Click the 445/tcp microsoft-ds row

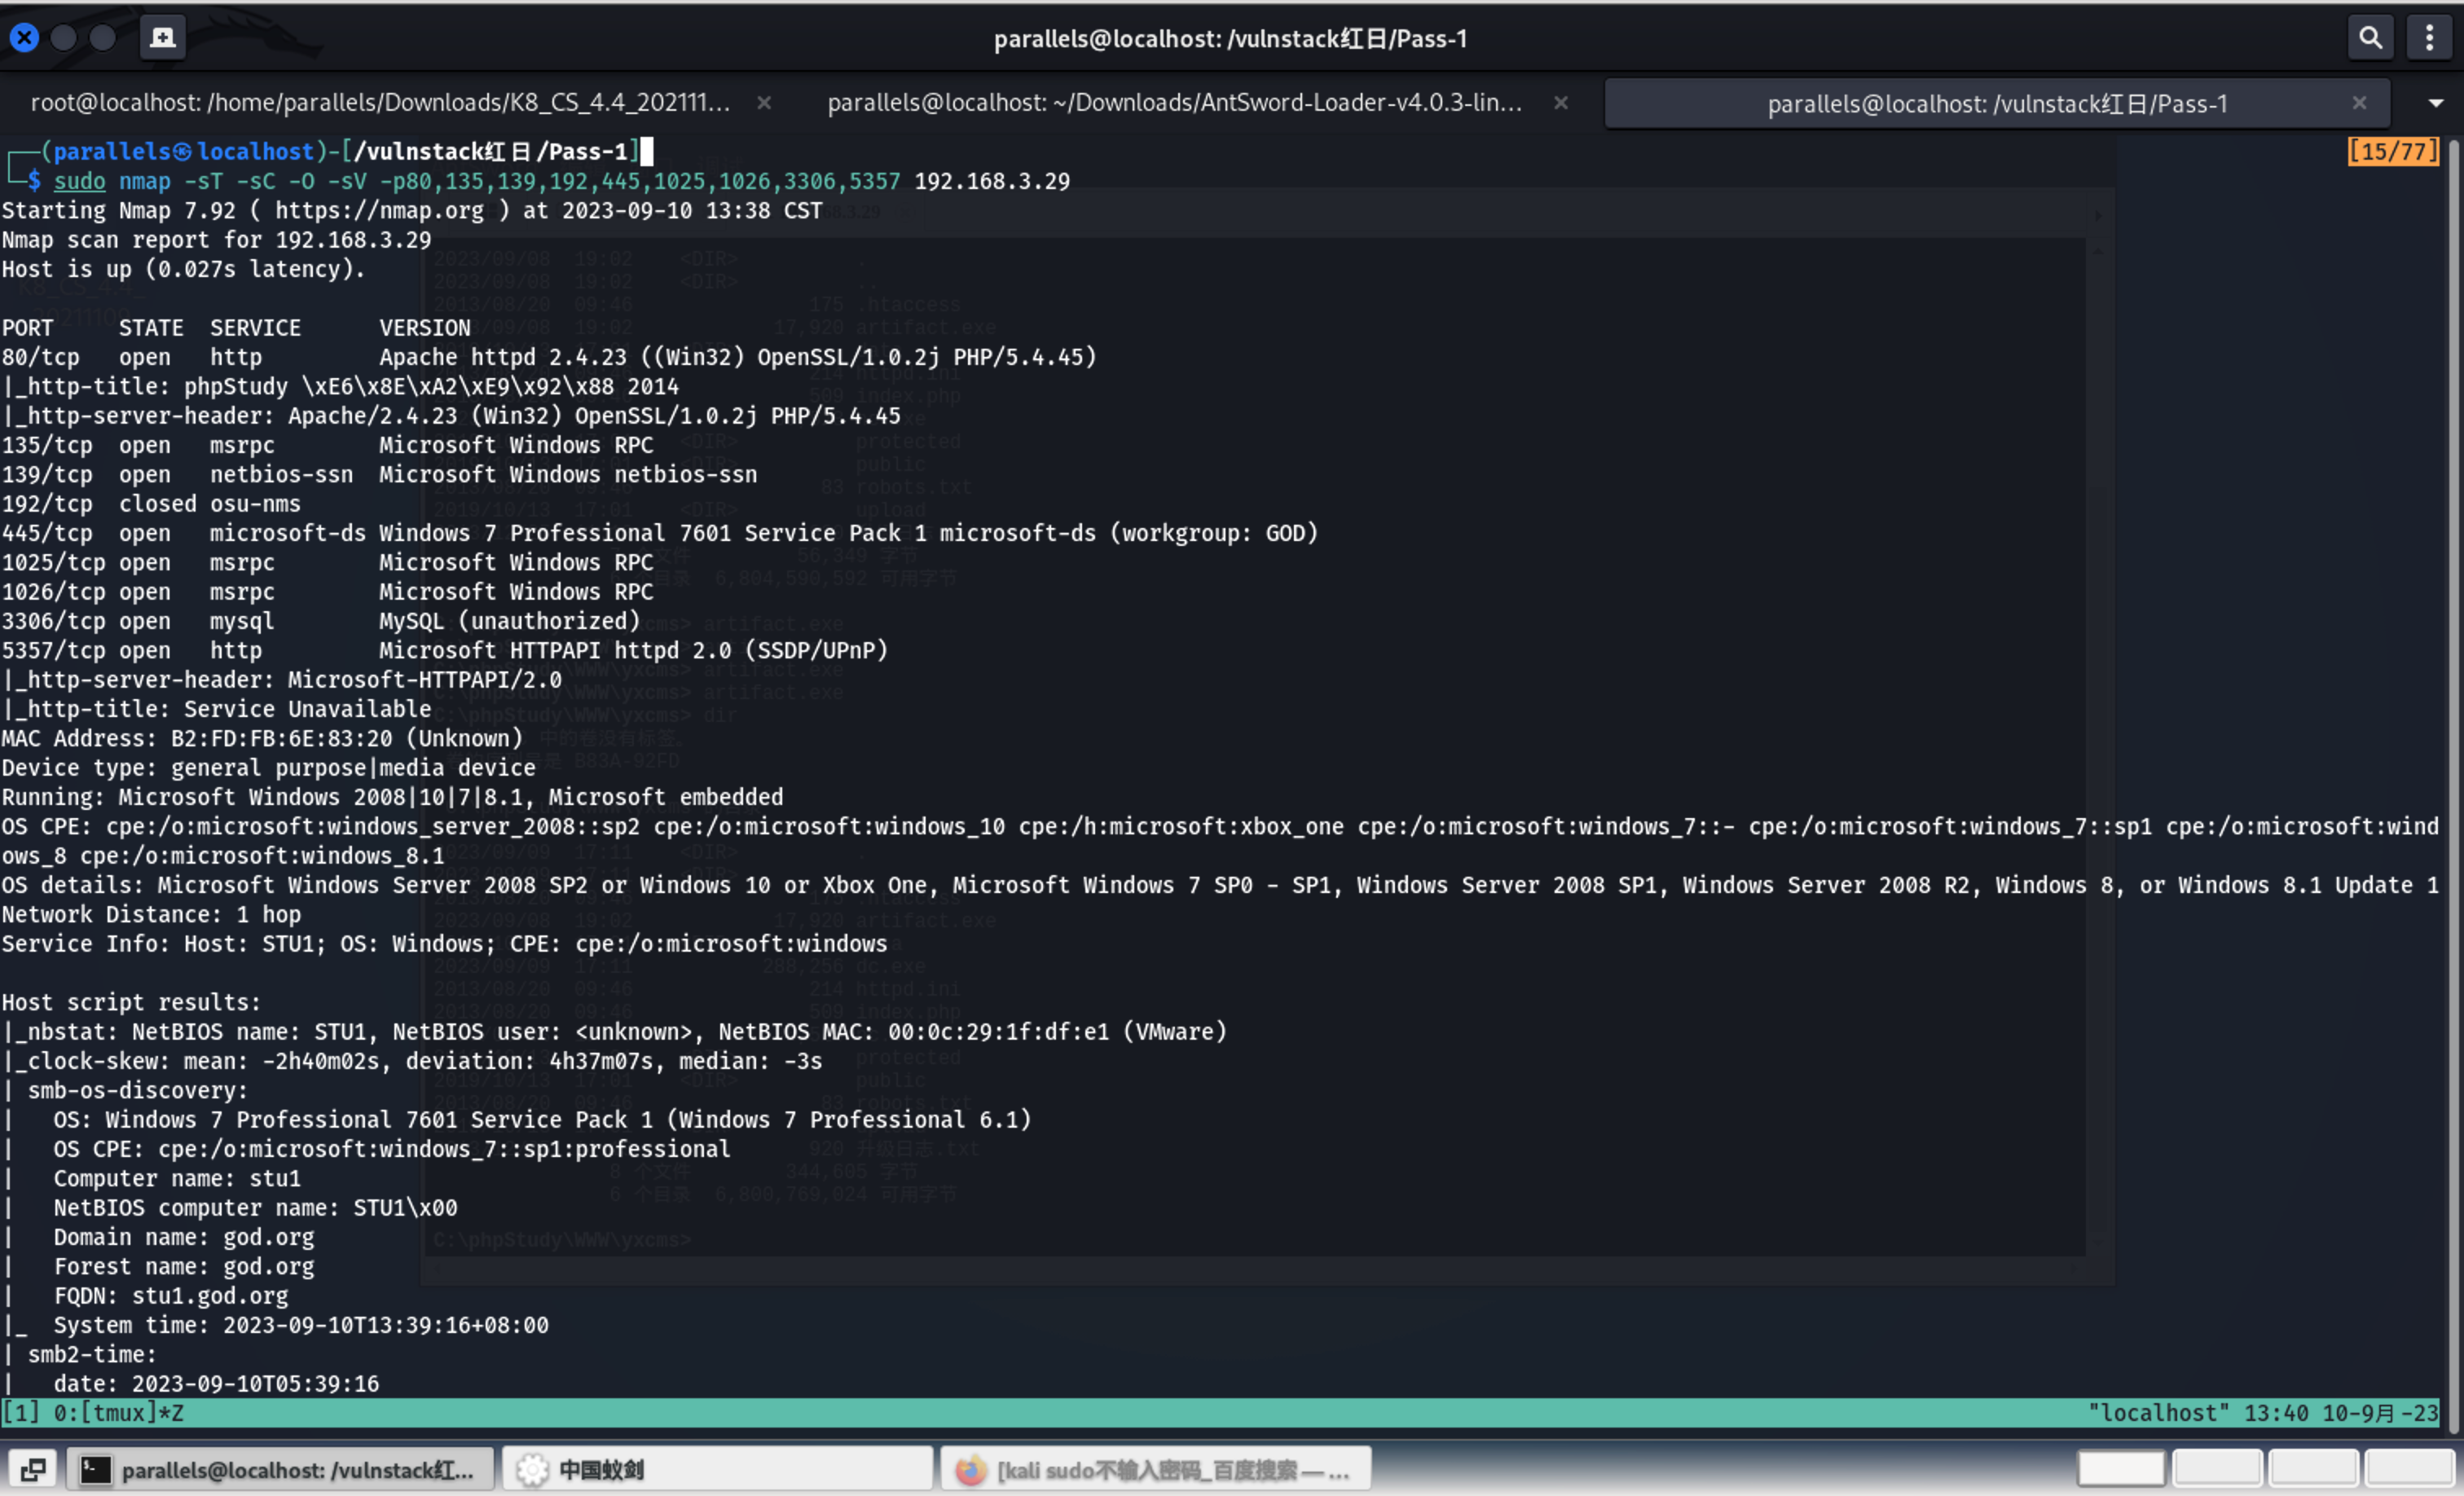[660, 533]
